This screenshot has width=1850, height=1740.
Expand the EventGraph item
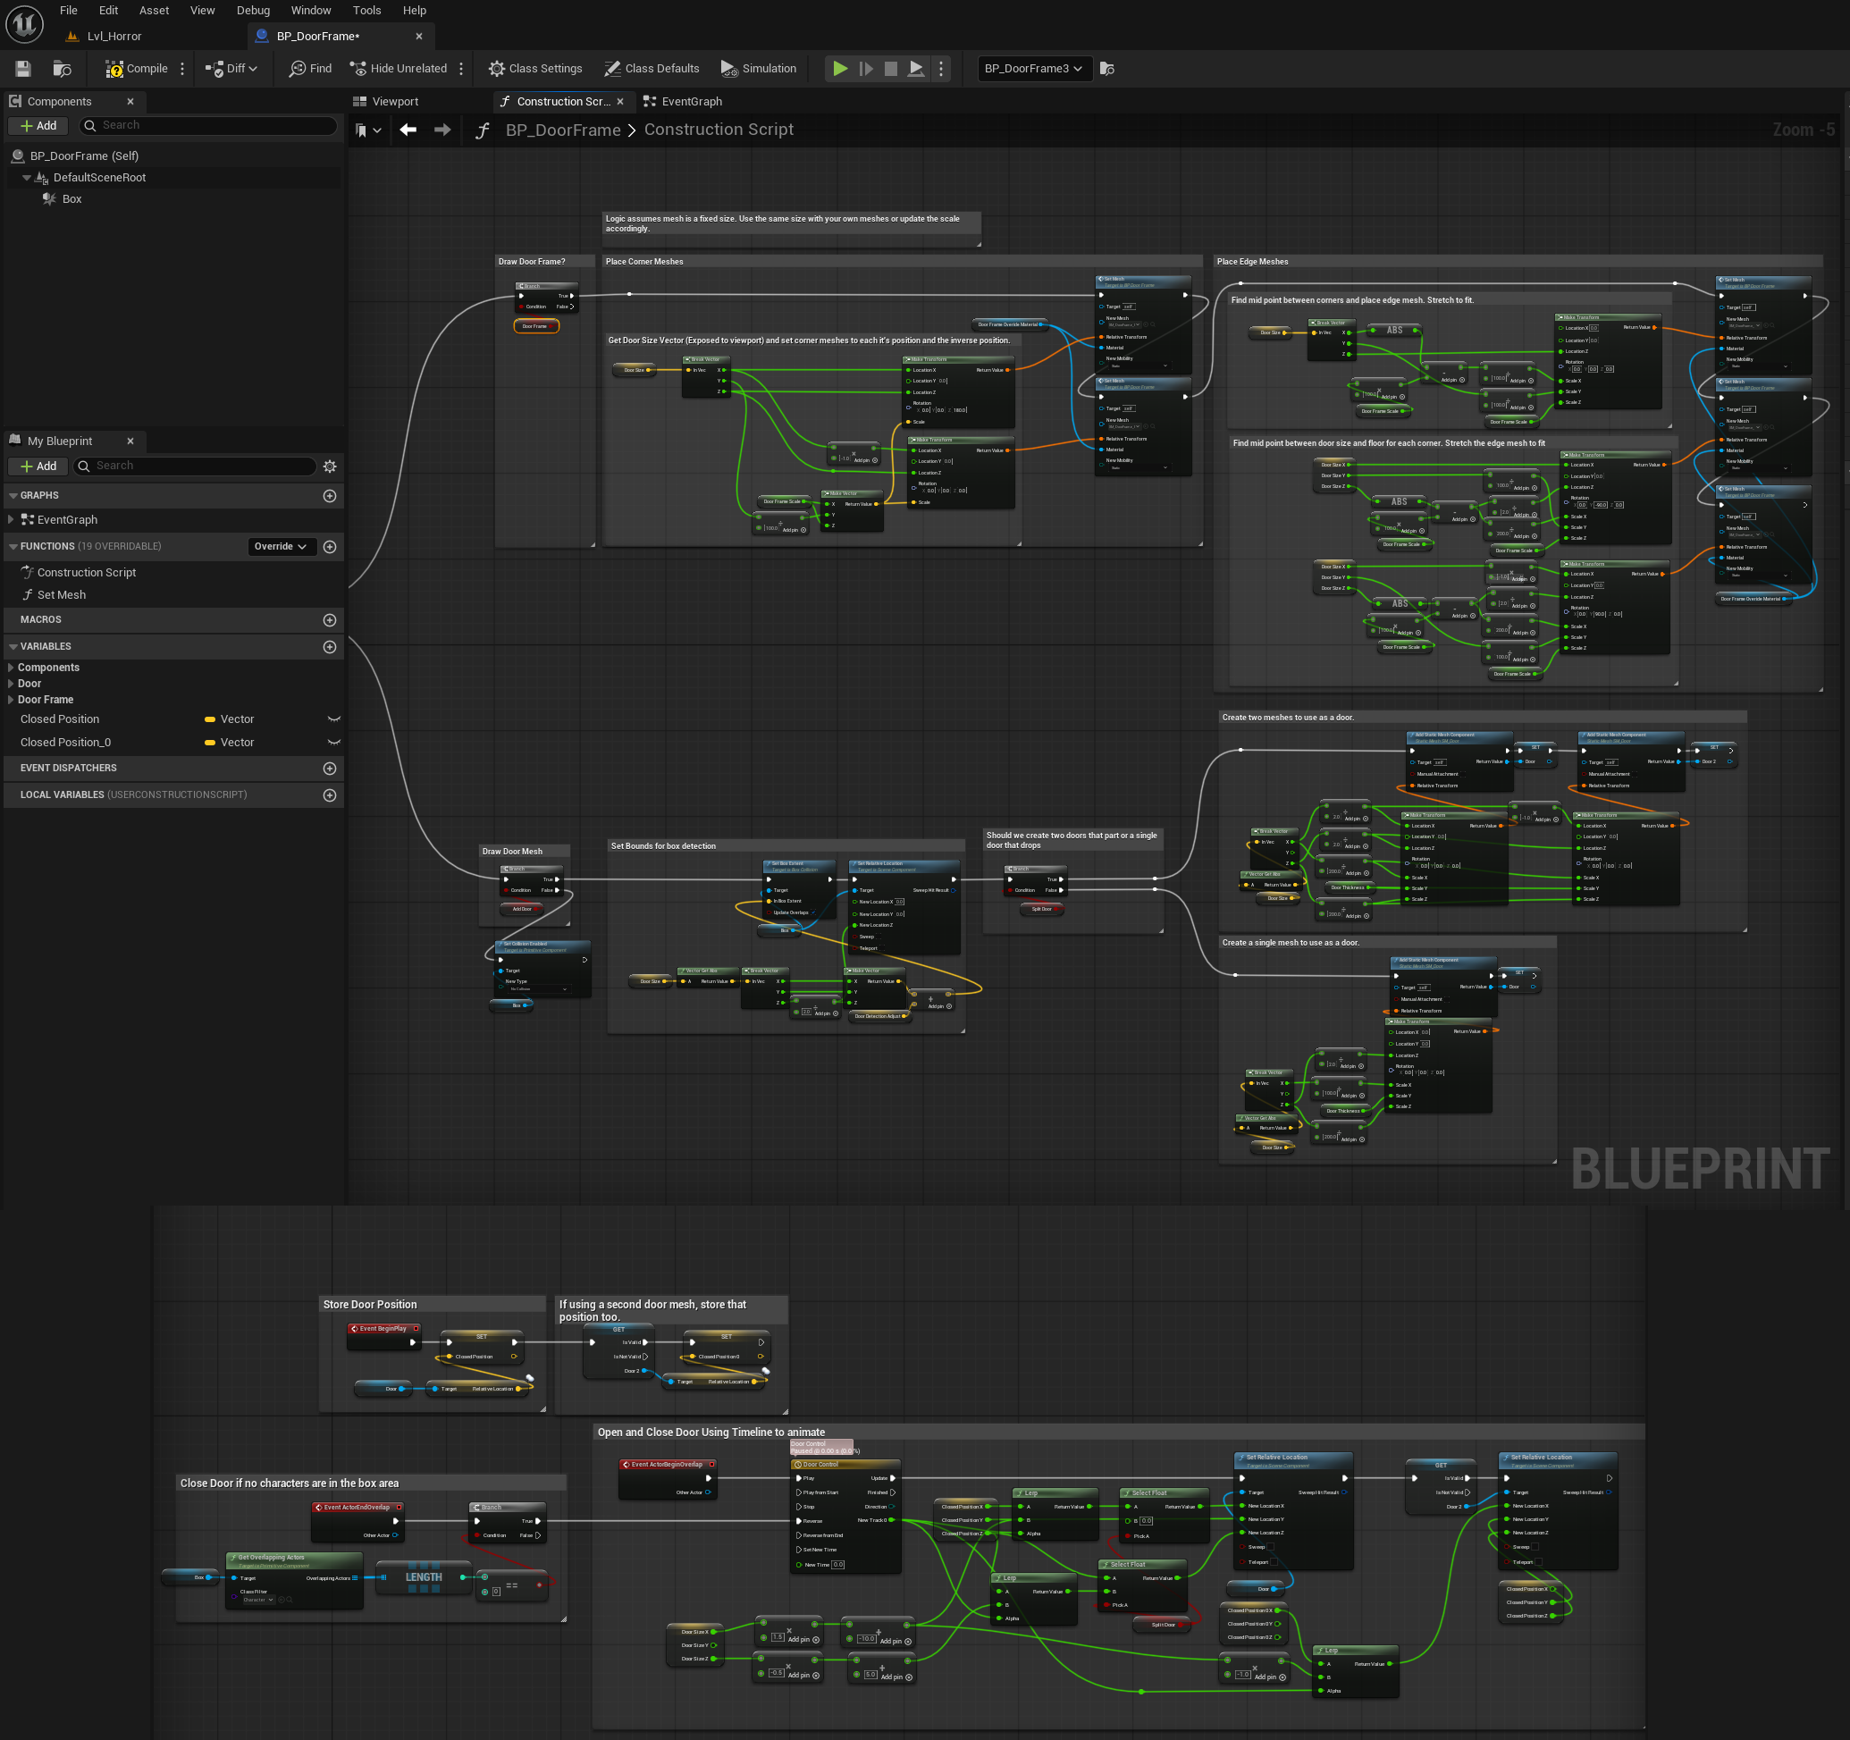(x=10, y=519)
